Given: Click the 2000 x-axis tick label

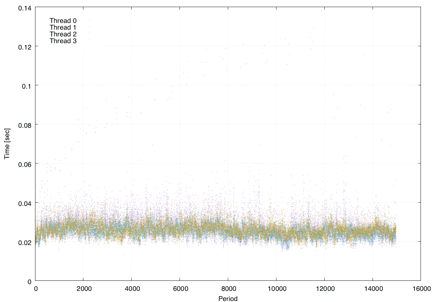Looking at the screenshot, I should pos(84,289).
